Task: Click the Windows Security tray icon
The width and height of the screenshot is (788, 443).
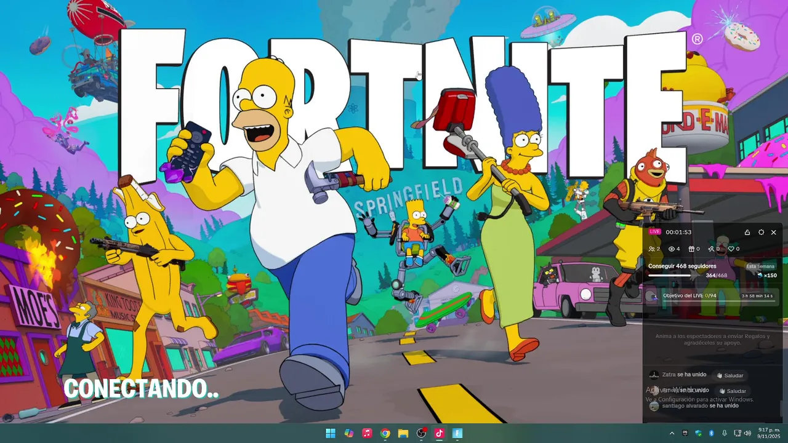Action: tap(699, 433)
